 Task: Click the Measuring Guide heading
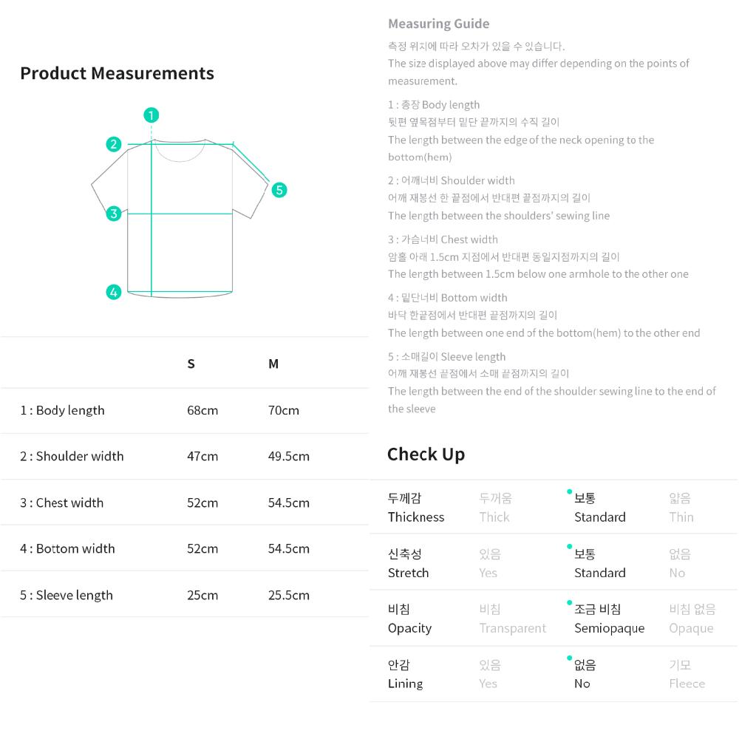[438, 24]
